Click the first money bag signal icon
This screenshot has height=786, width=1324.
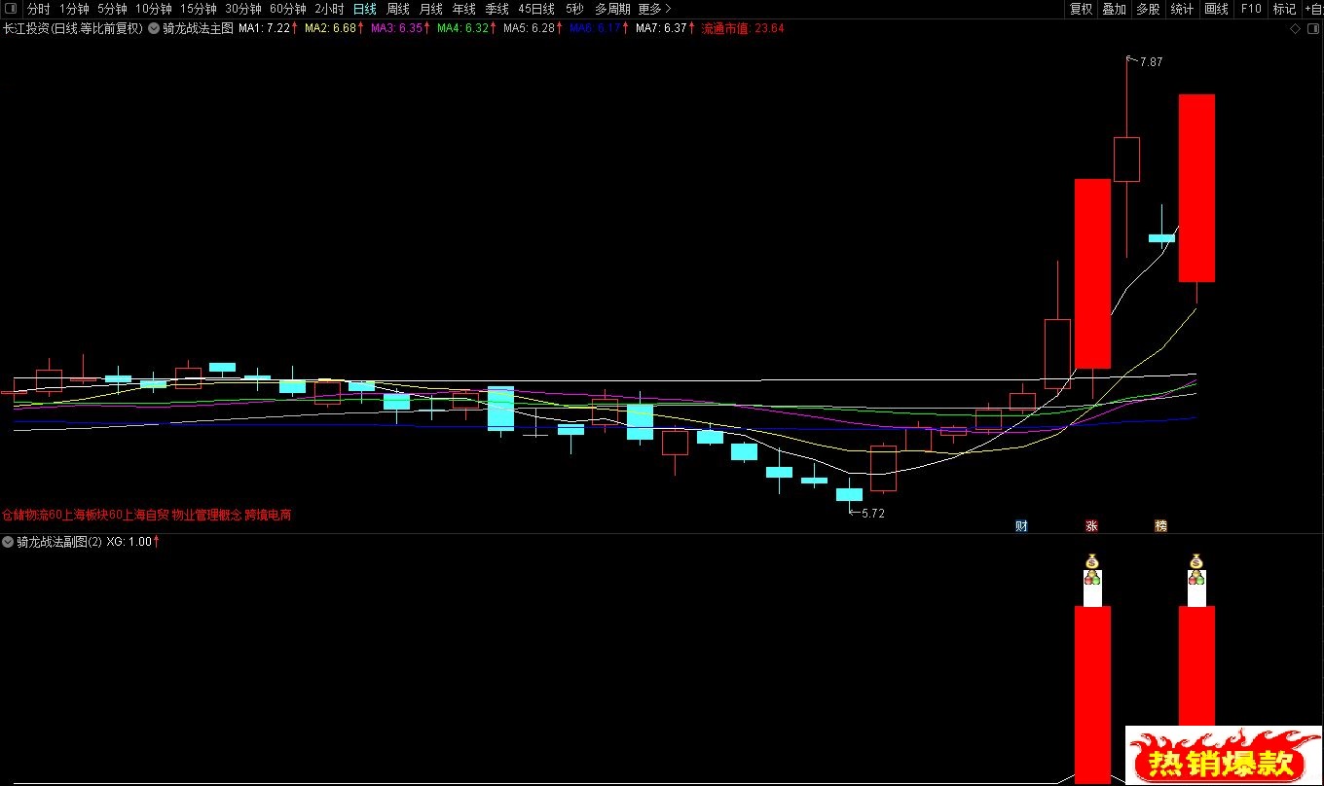point(1092,561)
